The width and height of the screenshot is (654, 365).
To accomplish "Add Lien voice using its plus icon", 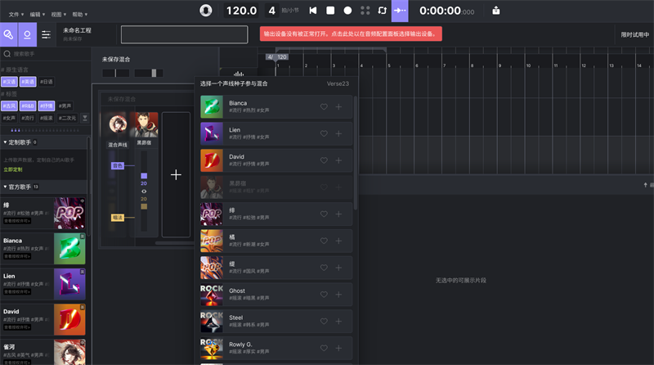I will (x=338, y=135).
